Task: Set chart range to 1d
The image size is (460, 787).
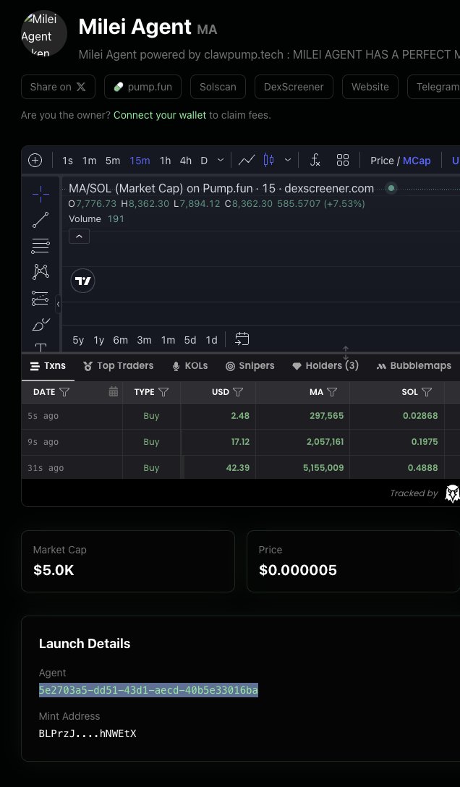Action: (212, 340)
